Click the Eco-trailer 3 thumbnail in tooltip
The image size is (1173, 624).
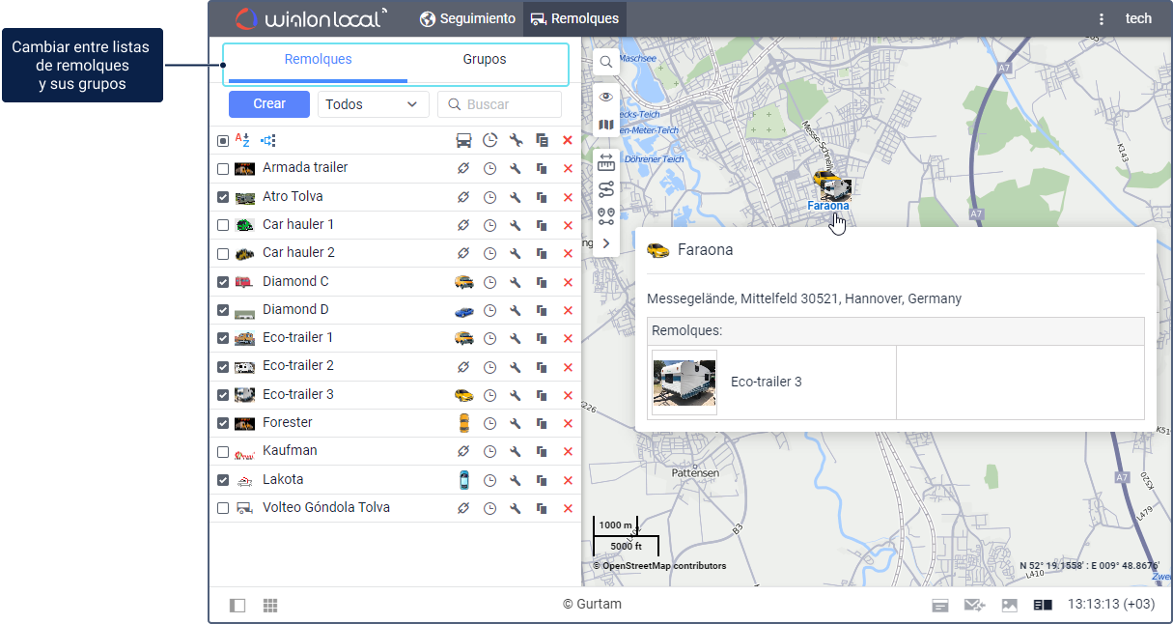click(684, 383)
